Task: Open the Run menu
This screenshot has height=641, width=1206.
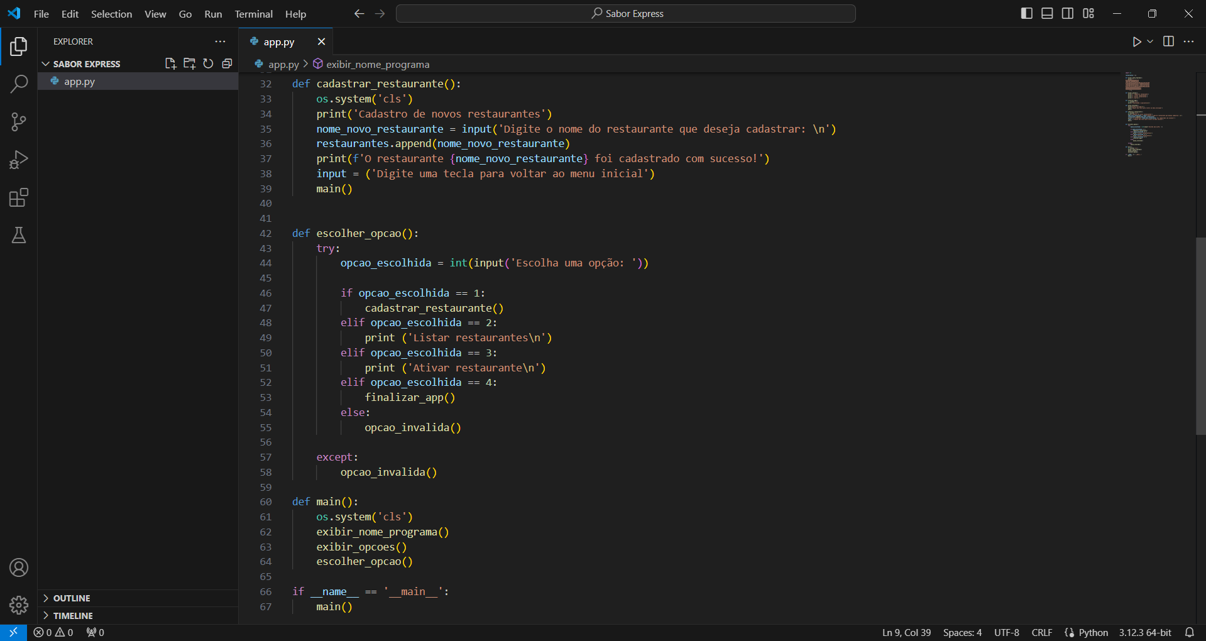Action: coord(213,14)
